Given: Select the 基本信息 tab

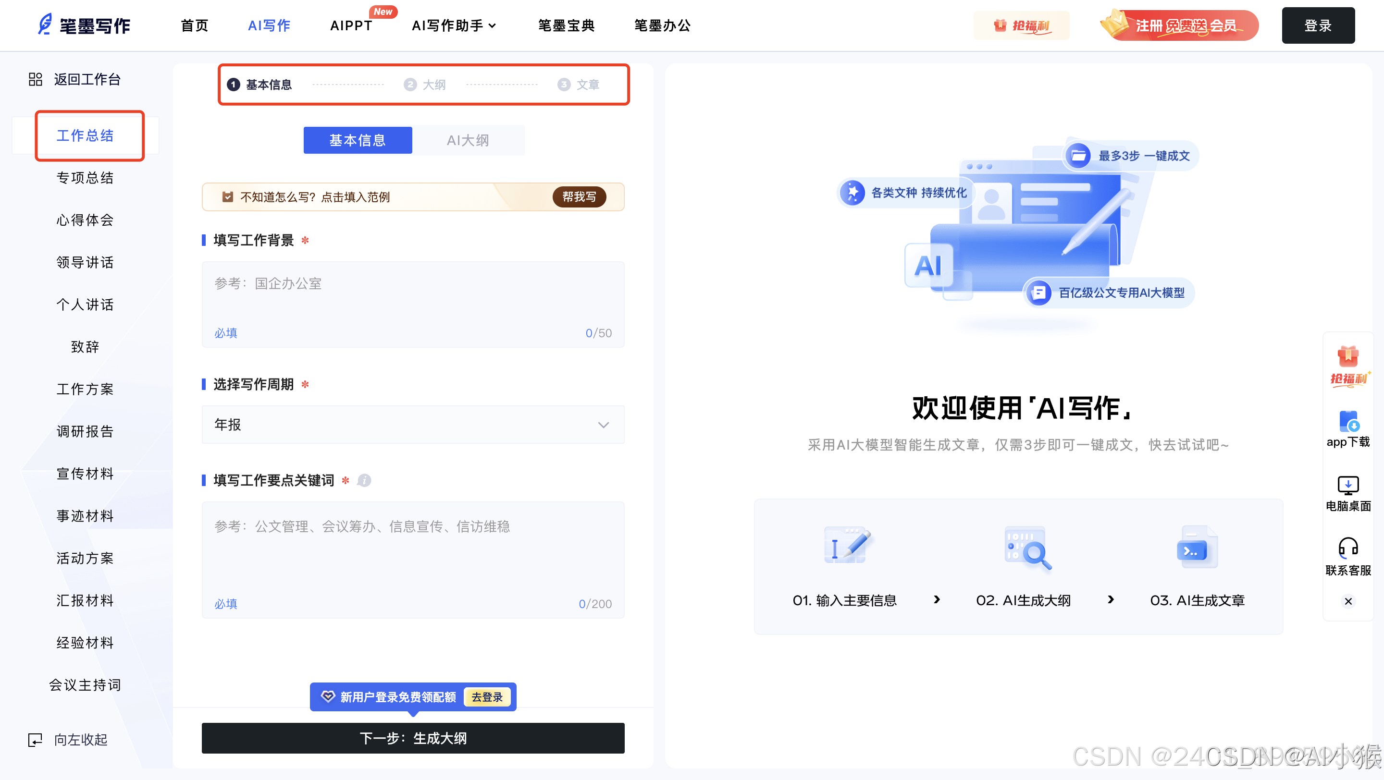Looking at the screenshot, I should [x=358, y=140].
